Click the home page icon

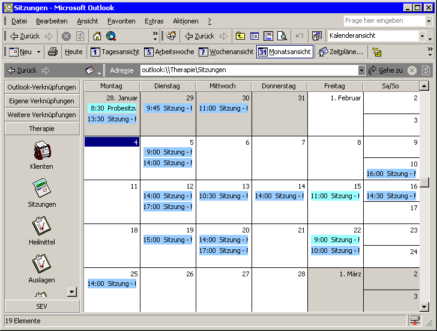97,36
